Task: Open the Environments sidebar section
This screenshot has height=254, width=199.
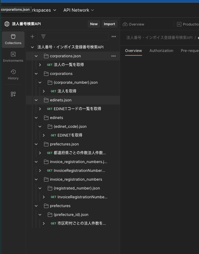Action: tap(13, 57)
